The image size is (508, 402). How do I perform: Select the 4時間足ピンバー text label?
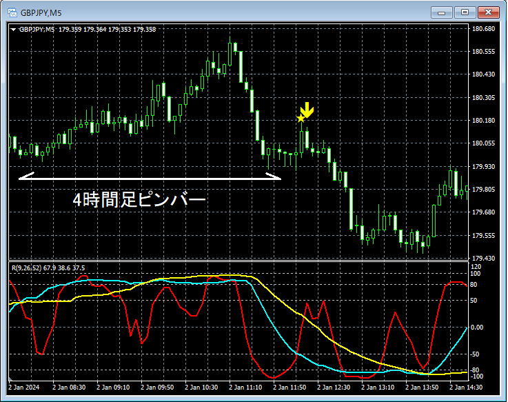pos(139,199)
